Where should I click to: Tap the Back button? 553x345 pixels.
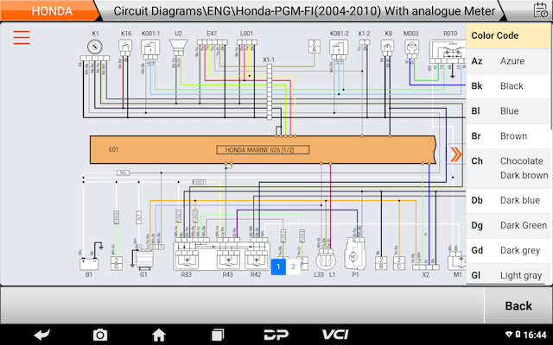[x=518, y=305]
